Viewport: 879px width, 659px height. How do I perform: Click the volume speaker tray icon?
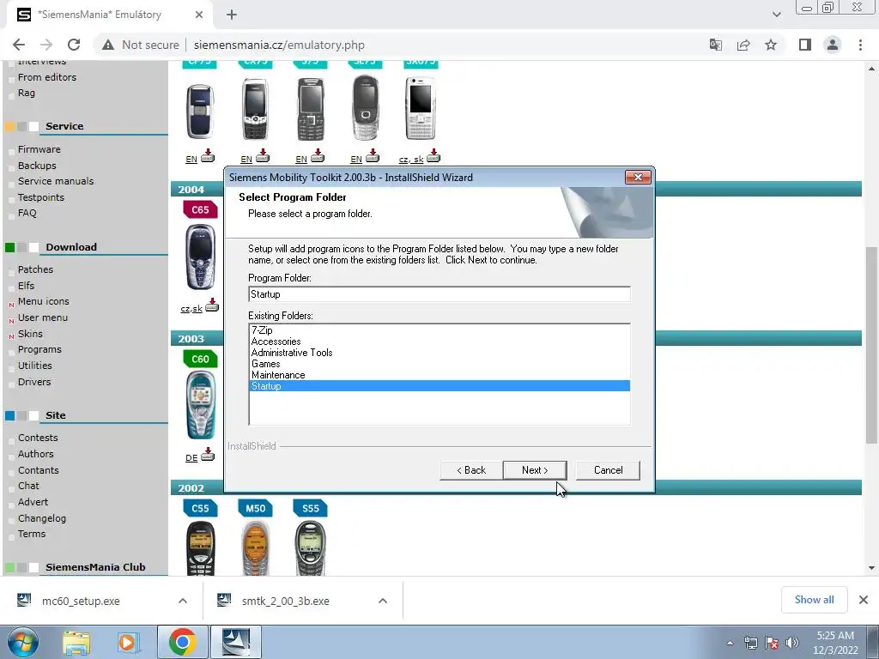[x=792, y=643]
